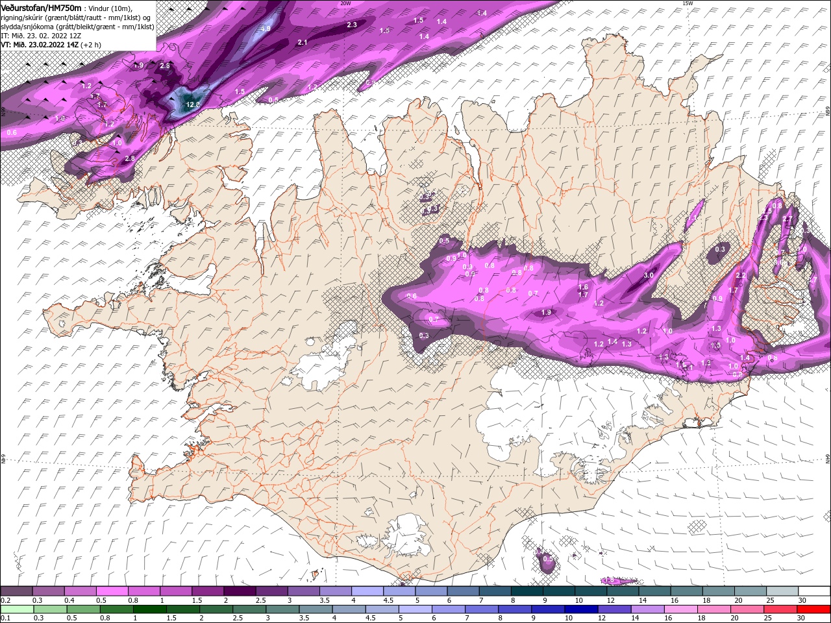This screenshot has height=623, width=831.
Task: Click the 10 deep blue swatch, lower legend row
Action: (581, 609)
